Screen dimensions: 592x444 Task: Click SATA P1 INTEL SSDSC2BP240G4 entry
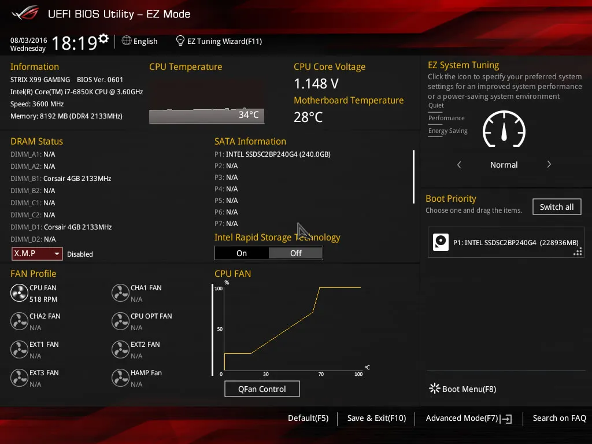tap(272, 154)
